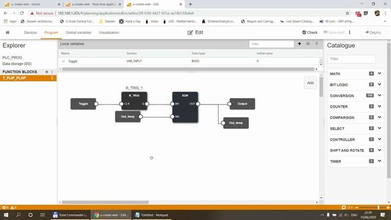Click the Local variables horizontal scrollbar
391x220 pixels.
(188, 69)
